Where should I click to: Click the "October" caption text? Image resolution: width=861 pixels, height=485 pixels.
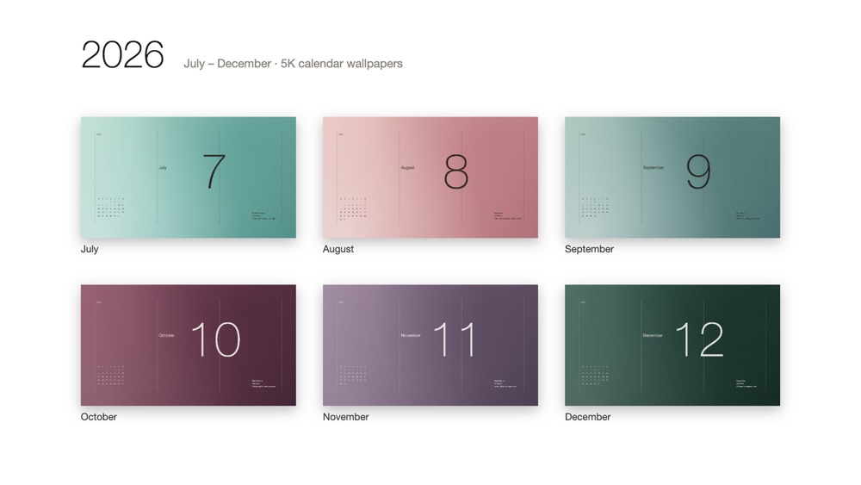(99, 417)
